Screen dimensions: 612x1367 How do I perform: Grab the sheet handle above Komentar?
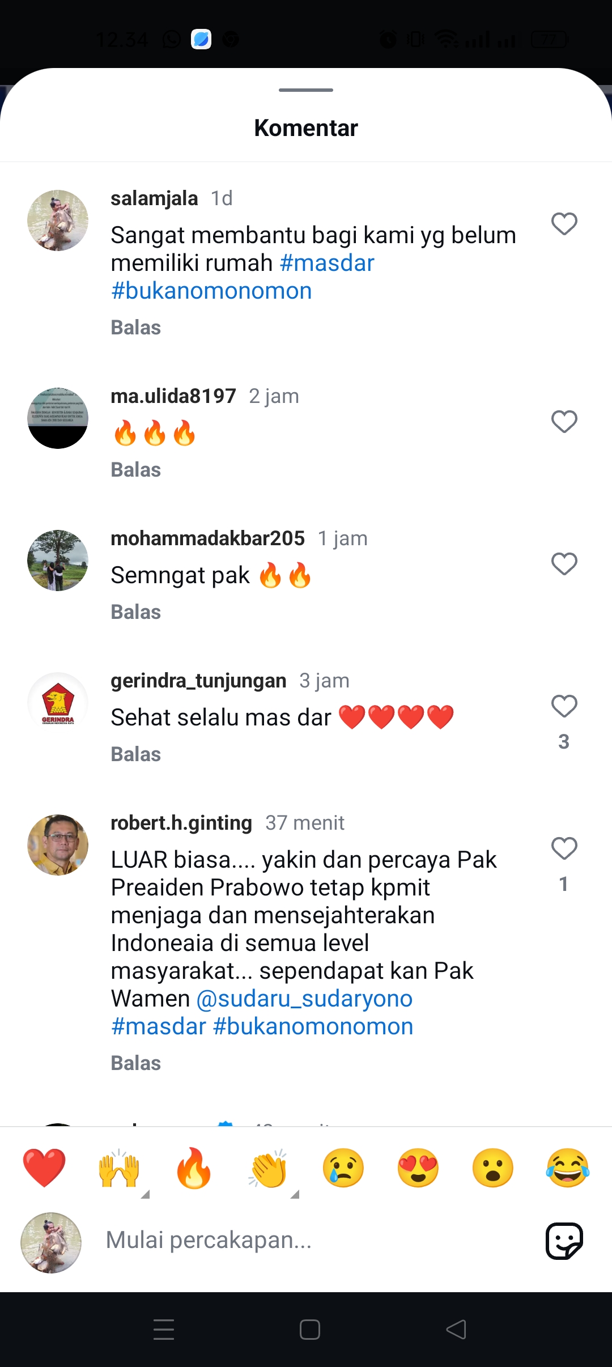pos(306,90)
